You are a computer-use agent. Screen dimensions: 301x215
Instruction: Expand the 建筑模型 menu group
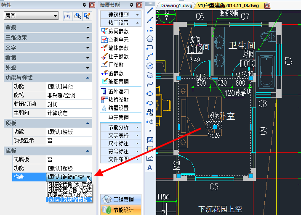[121, 15]
